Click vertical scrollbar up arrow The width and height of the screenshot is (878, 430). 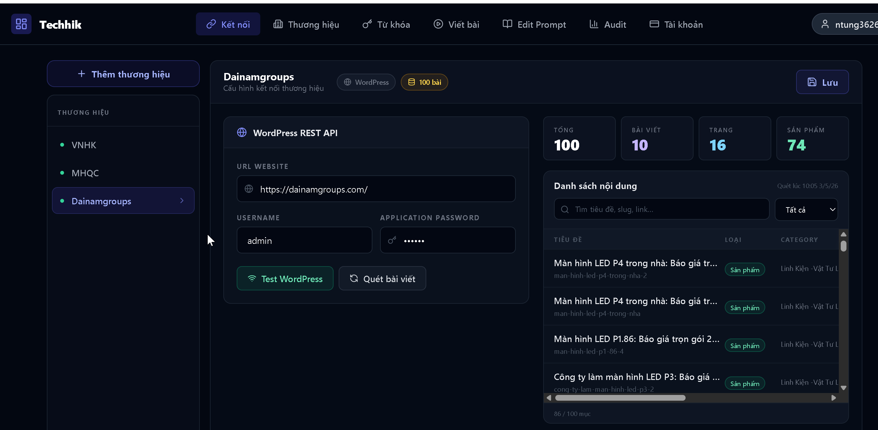coord(844,234)
